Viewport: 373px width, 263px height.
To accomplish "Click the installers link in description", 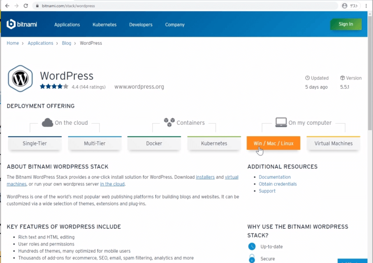I will click(x=205, y=177).
